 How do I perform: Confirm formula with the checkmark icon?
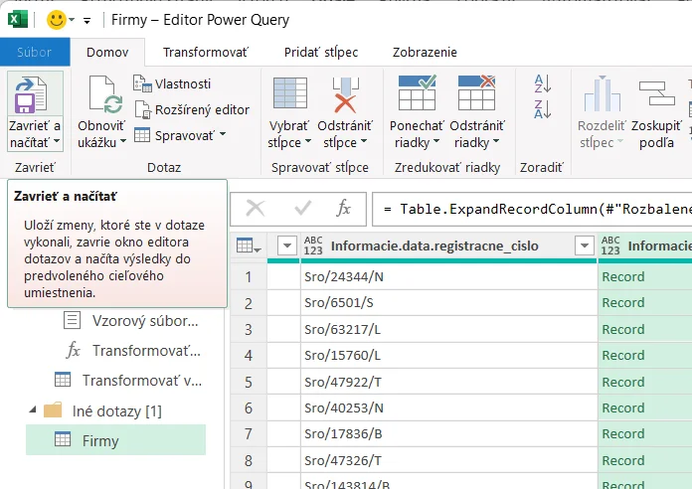pos(302,208)
